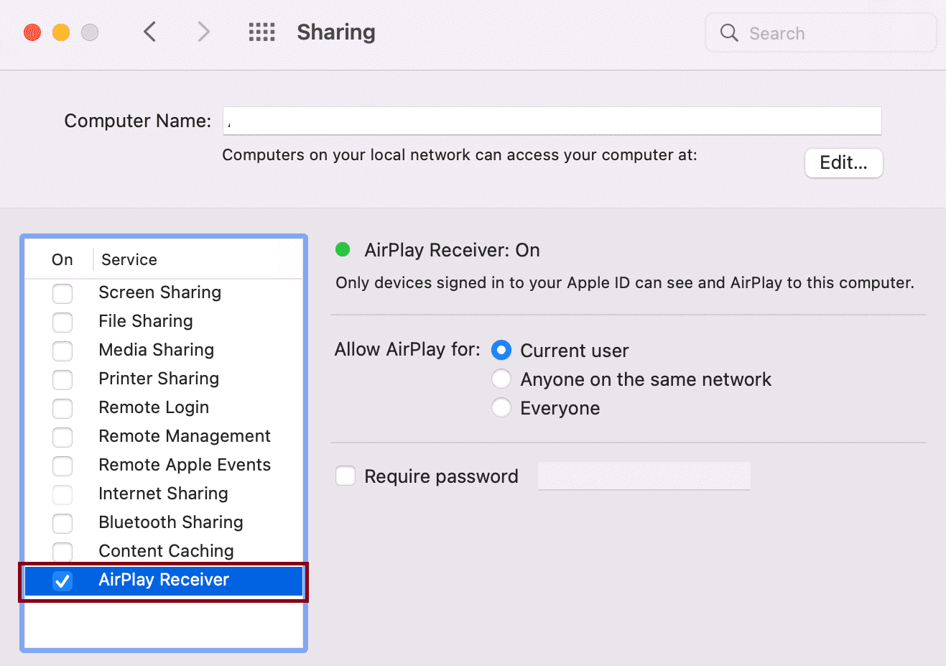Click inside the Computer Name field
The image size is (946, 666).
[552, 121]
